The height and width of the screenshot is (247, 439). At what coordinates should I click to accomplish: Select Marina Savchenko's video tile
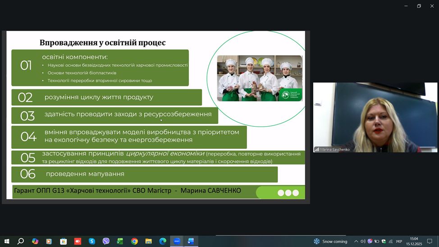tap(375, 117)
